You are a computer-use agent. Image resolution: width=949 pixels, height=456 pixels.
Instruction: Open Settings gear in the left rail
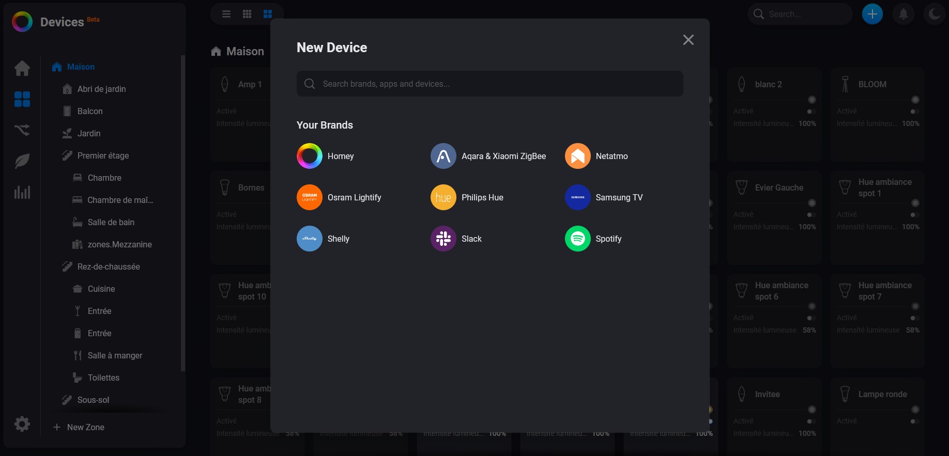pyautogui.click(x=22, y=424)
